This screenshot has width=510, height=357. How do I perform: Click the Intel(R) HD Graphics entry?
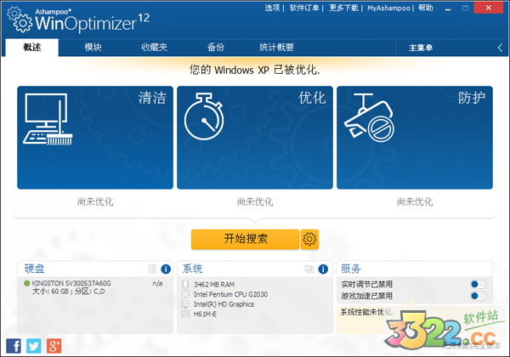[224, 304]
